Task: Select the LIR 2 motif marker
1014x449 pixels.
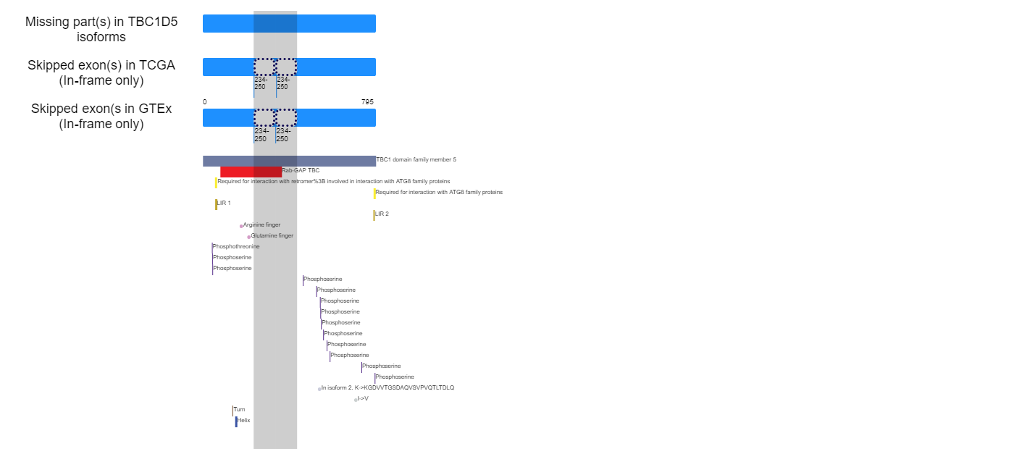Action: (x=374, y=215)
